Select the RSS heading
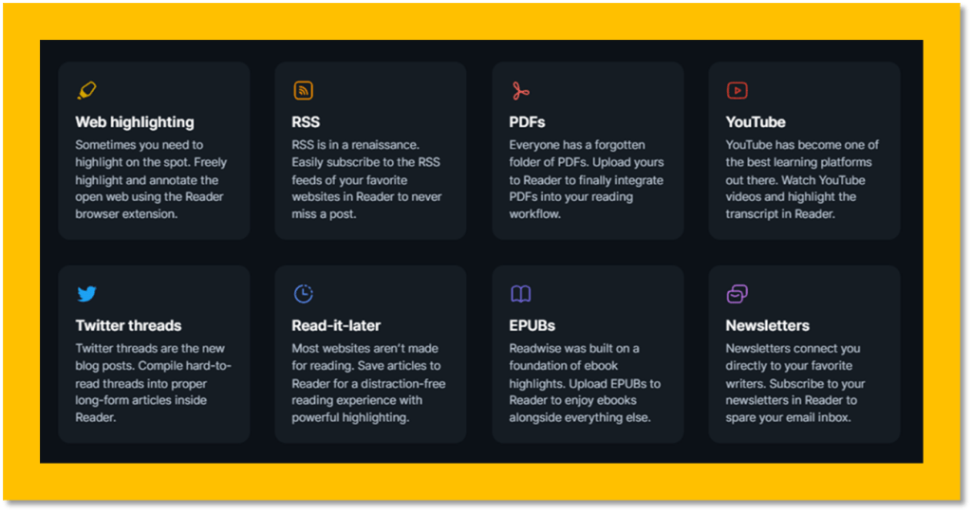Screen dimensions: 972x512 306,122
